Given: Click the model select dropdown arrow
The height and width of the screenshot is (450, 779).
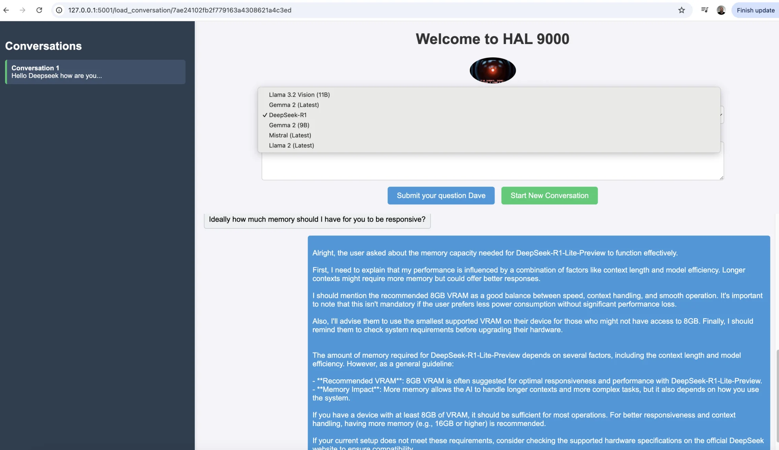Looking at the screenshot, I should coord(722,115).
